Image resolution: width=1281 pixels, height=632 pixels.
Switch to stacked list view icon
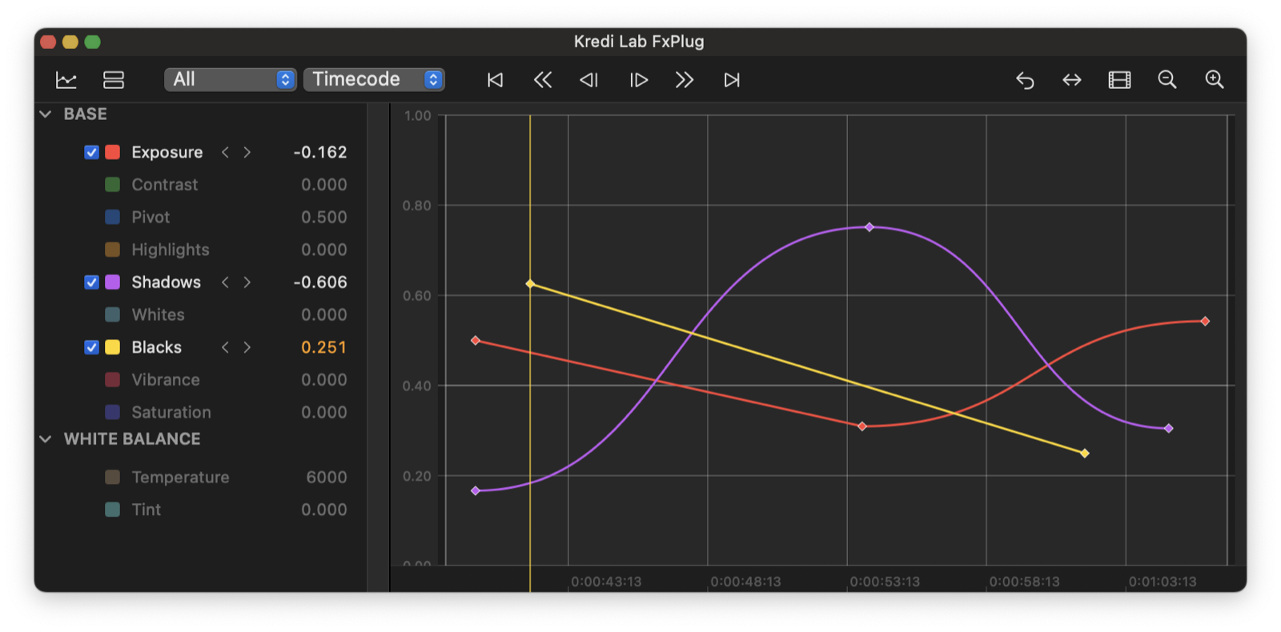[114, 80]
